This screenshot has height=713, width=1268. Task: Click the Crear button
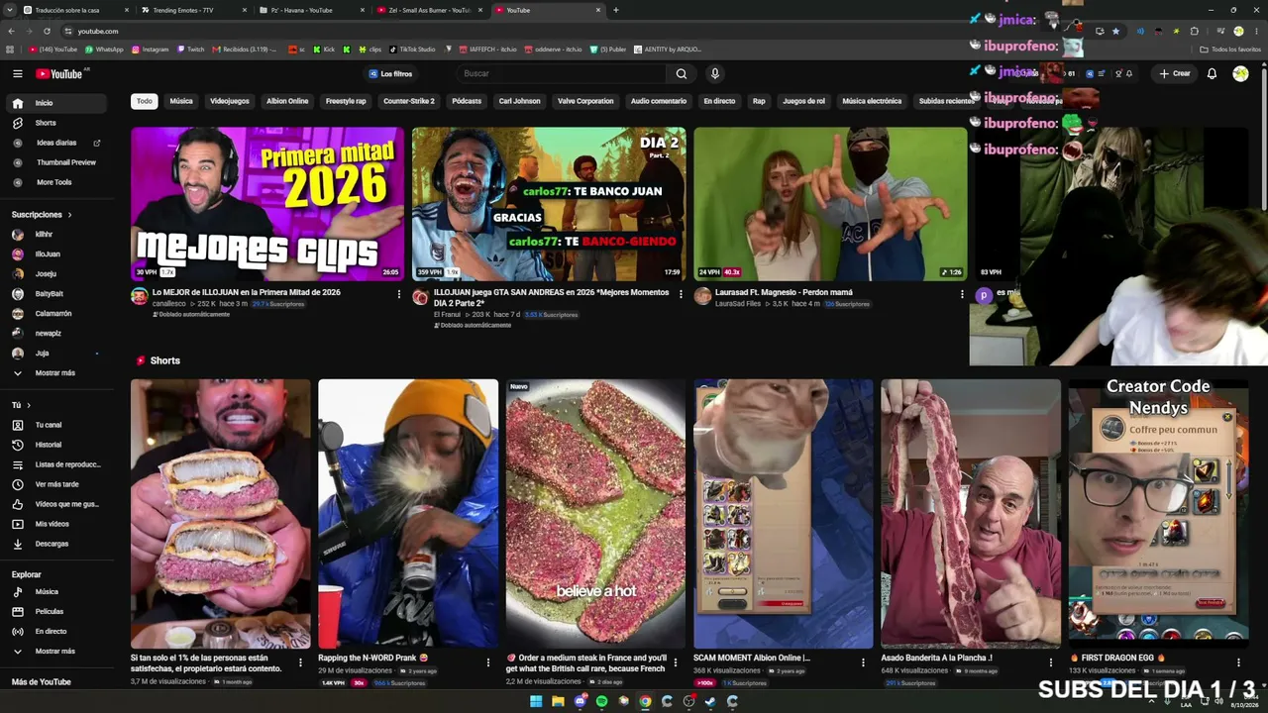coord(1175,73)
